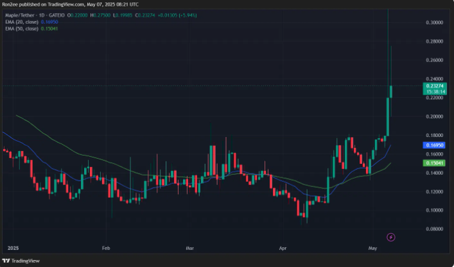454x267 pixels.
Task: Select the EMA (20, close) indicator label
Action: 22,22
